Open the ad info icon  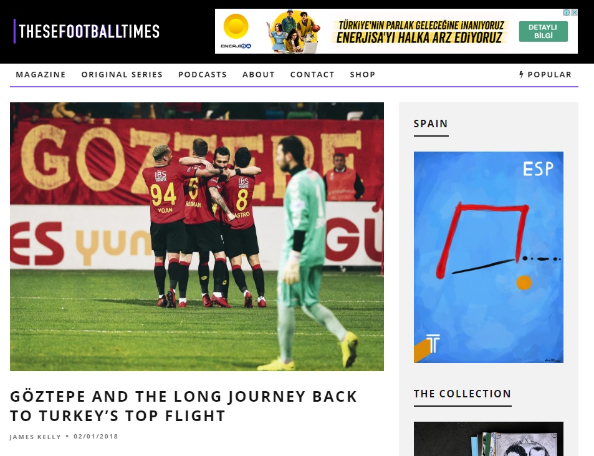pyautogui.click(x=567, y=12)
